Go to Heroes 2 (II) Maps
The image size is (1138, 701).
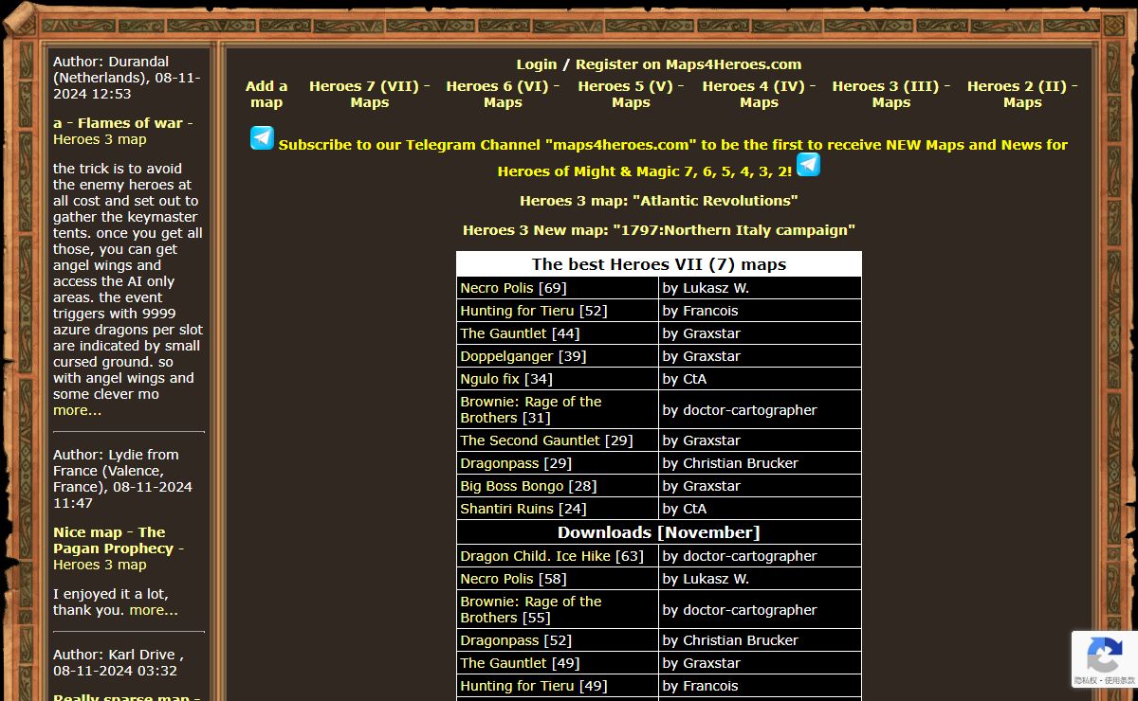(x=1022, y=95)
